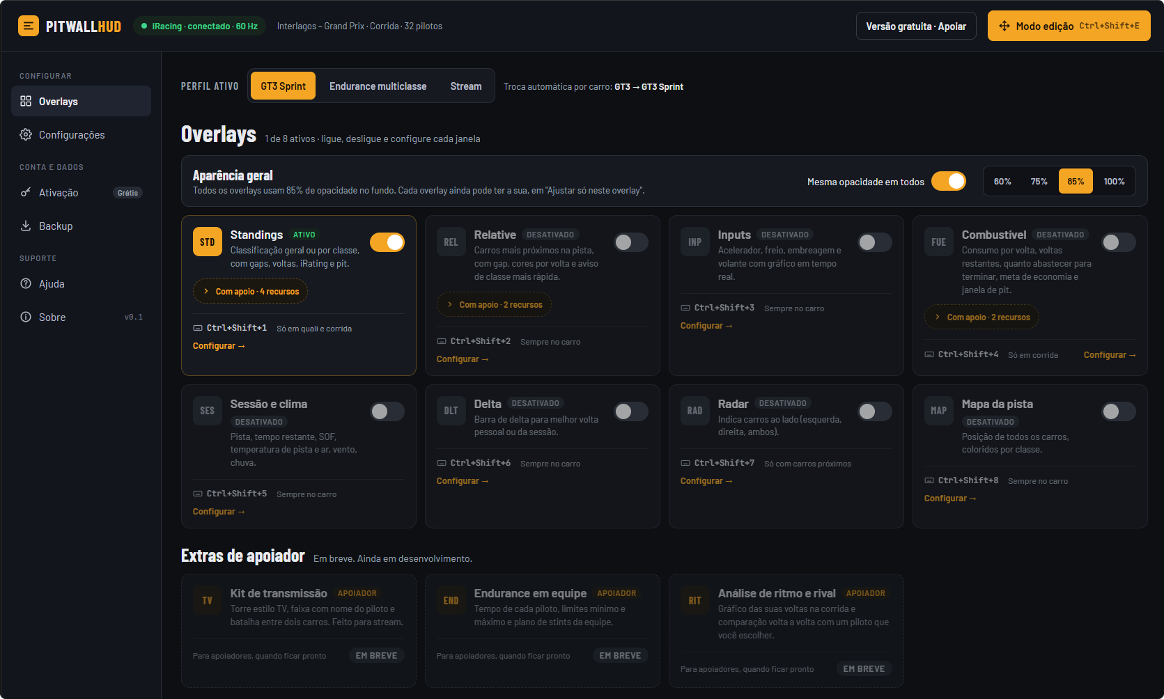1164x699 pixels.
Task: Open Ativação in the sidebar
Action: click(81, 192)
